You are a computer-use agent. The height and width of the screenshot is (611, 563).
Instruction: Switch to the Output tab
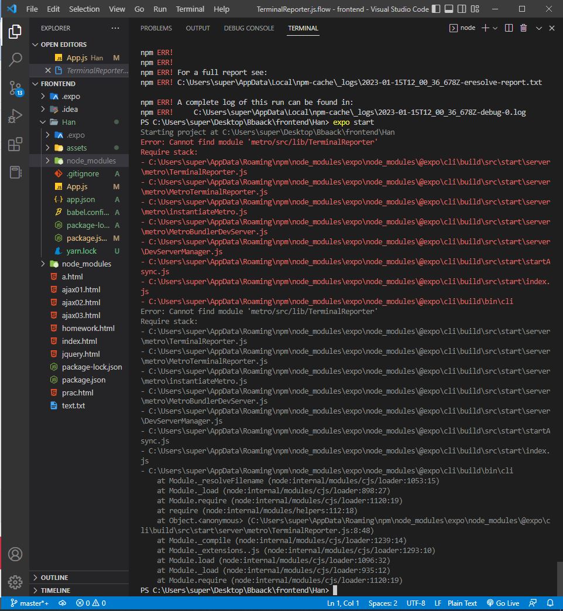coord(198,28)
